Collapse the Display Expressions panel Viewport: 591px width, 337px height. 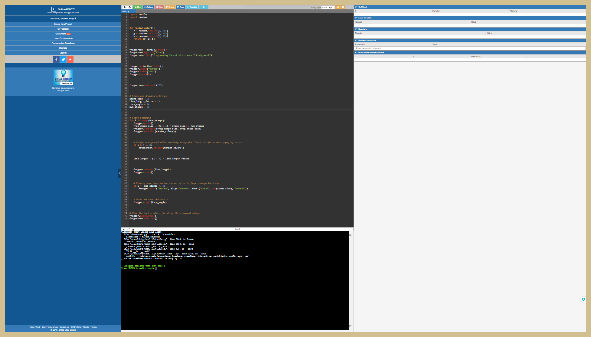[x=356, y=40]
